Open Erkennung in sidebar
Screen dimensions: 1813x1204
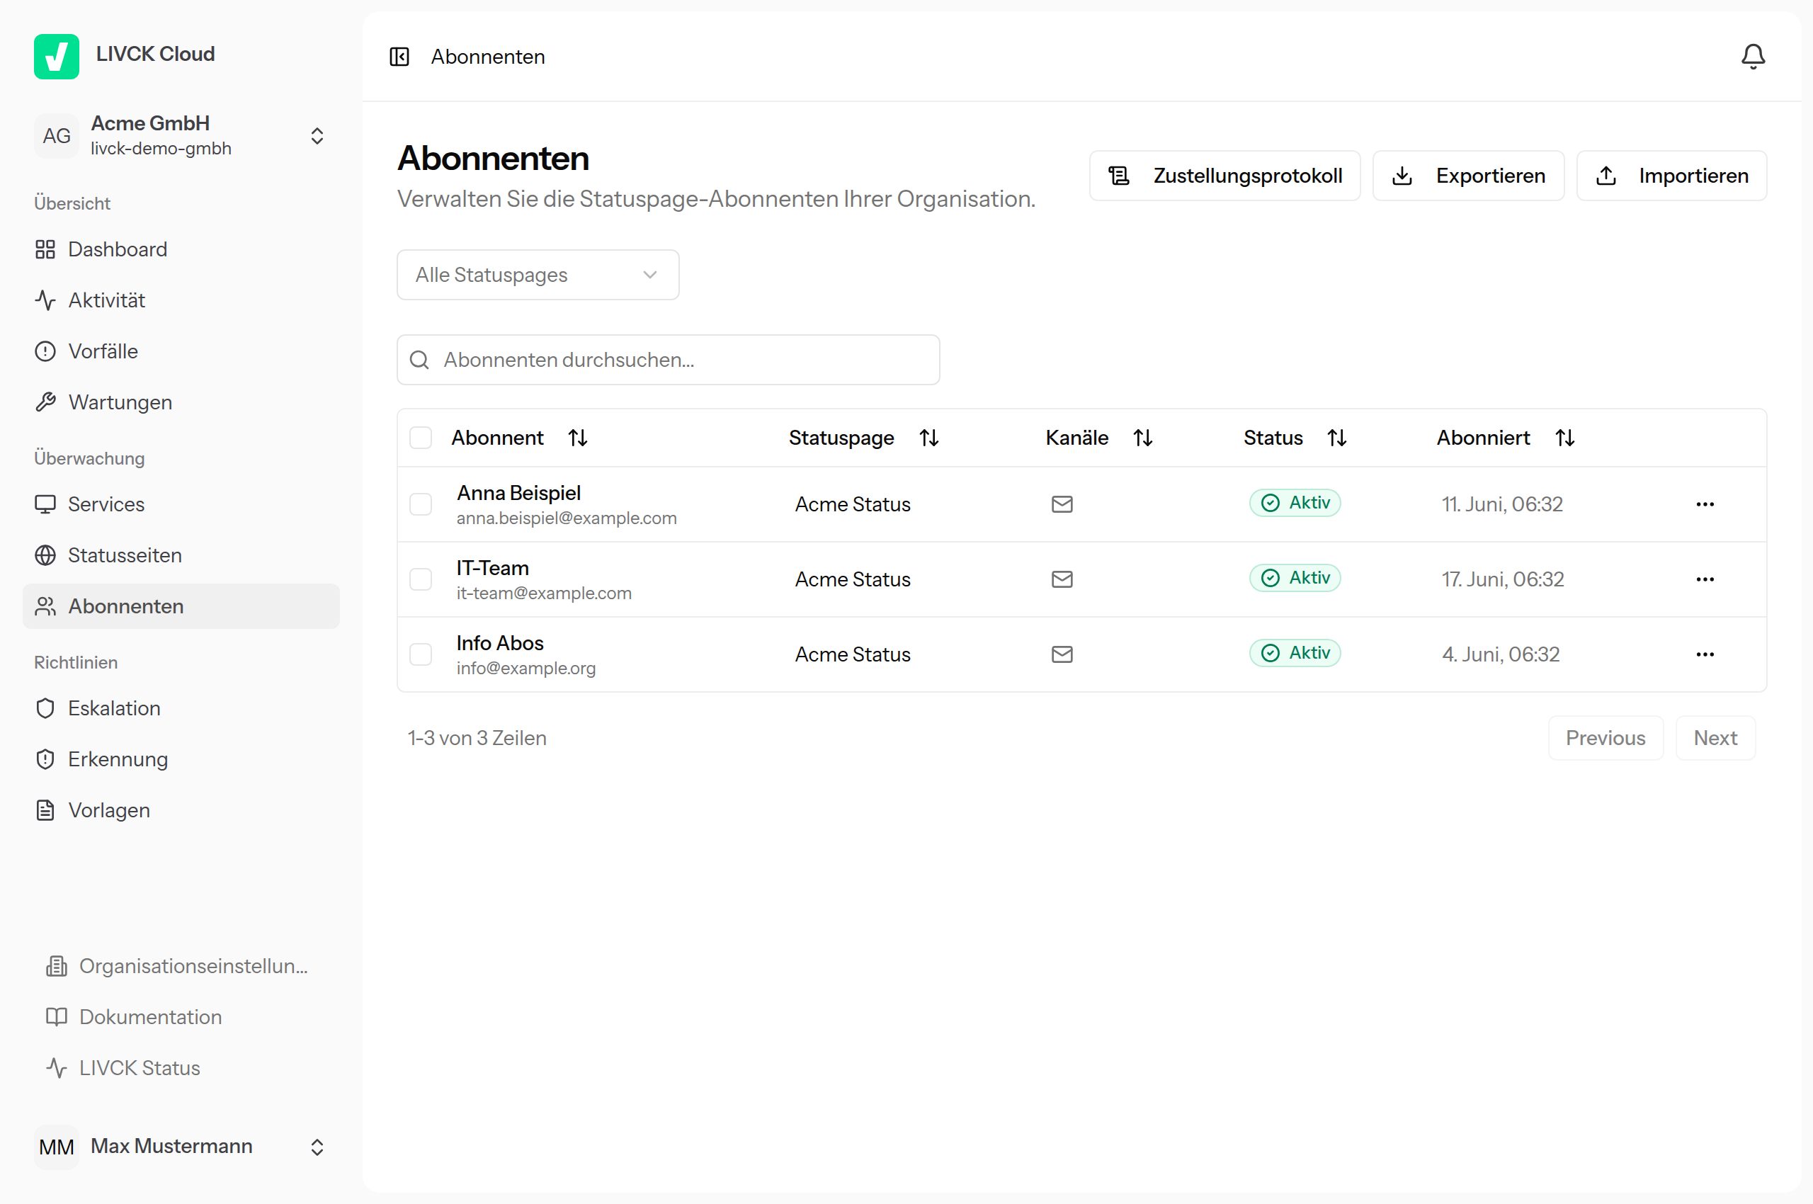(181, 759)
